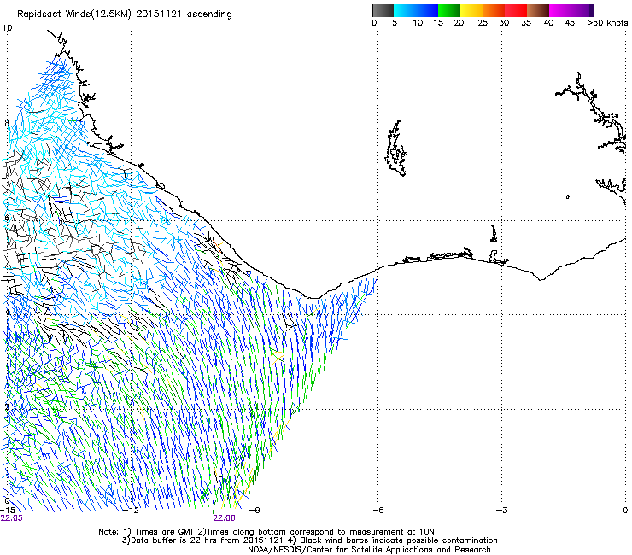The image size is (632, 555).
Task: Click the '-12' longitude axis label
Action: pos(132,510)
